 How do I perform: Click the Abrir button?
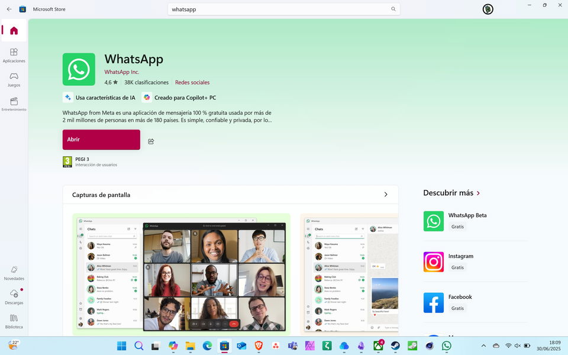point(101,140)
